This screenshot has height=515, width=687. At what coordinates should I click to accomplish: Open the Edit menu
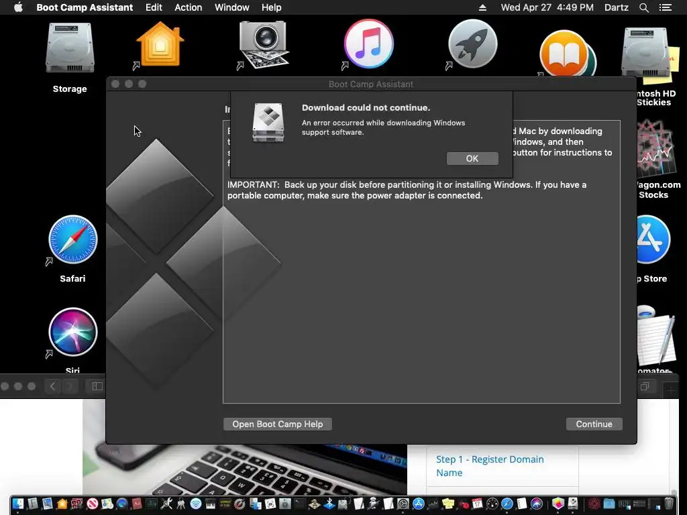click(154, 7)
